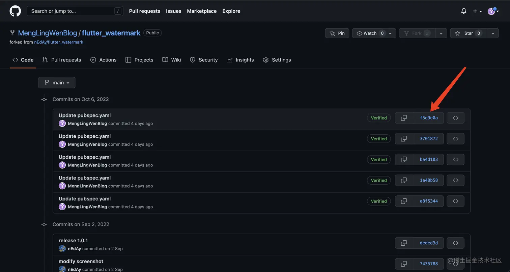Viewport: 510px width, 272px height.
Task: Open MengLingWenBlog author link on e8f5344 commit
Action: (x=87, y=207)
